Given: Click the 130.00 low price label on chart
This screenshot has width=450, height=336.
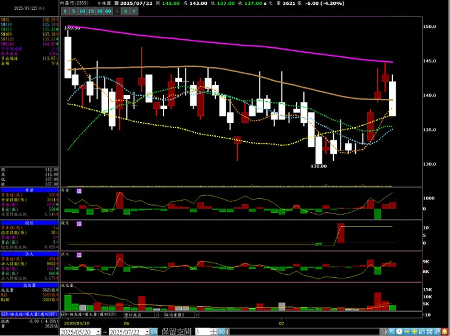Looking at the screenshot, I should (319, 166).
